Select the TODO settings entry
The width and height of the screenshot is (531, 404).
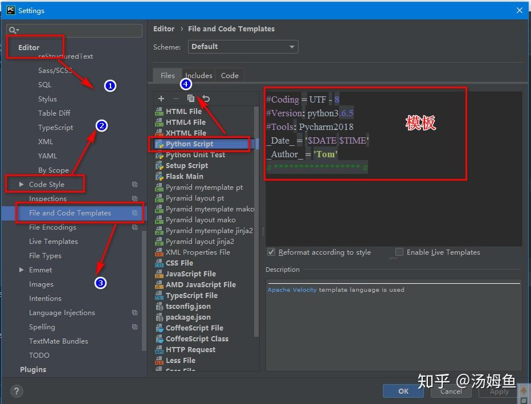39,355
